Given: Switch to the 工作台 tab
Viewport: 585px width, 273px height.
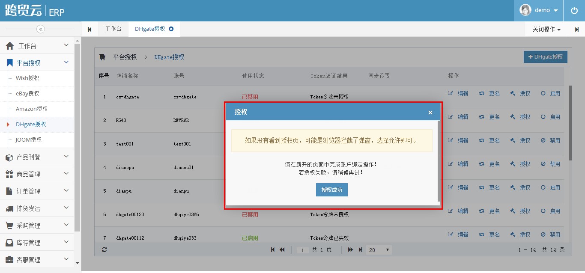Looking at the screenshot, I should [x=113, y=29].
